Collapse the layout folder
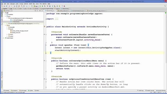The image size is (167, 94). click(7, 29)
